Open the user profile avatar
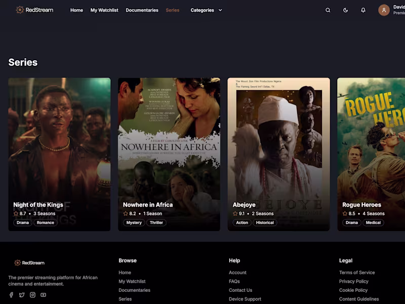The height and width of the screenshot is (304, 405). [x=384, y=10]
